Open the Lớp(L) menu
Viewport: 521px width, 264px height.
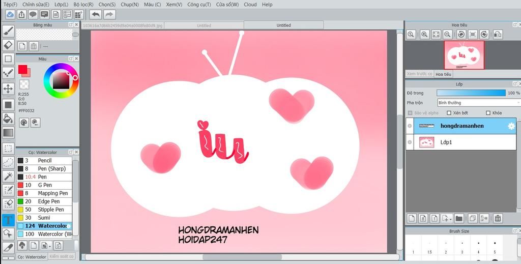click(x=61, y=4)
